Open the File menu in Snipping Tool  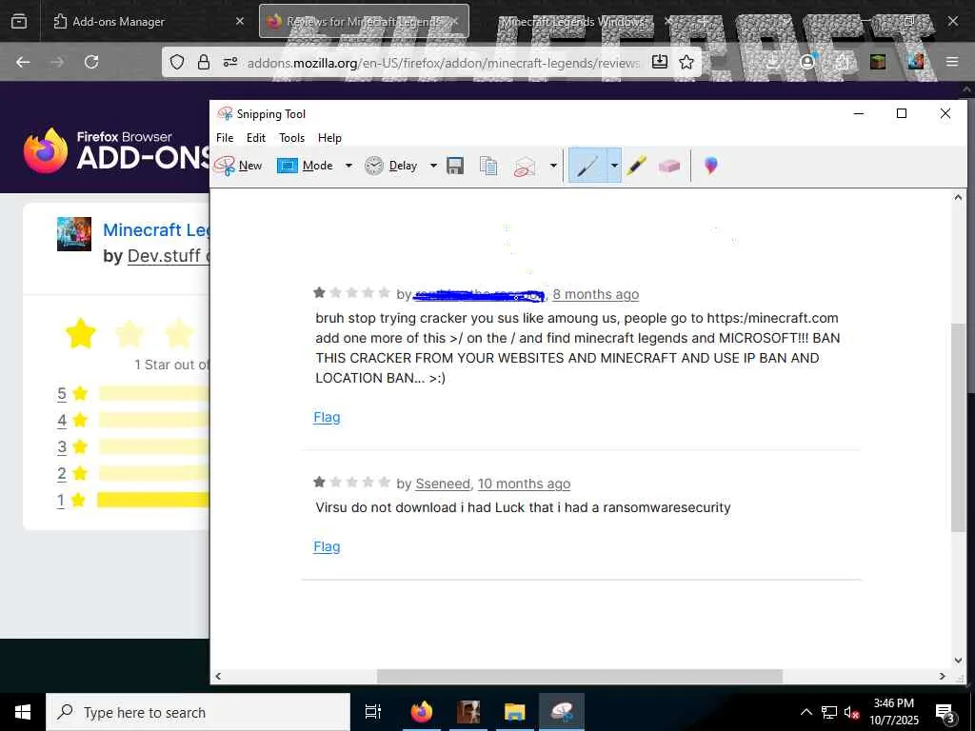(x=225, y=138)
